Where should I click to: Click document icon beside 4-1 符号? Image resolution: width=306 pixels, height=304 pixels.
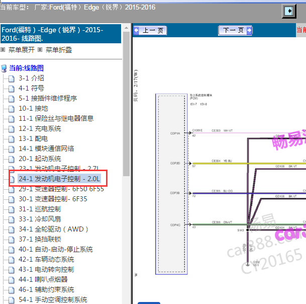pos(12,89)
